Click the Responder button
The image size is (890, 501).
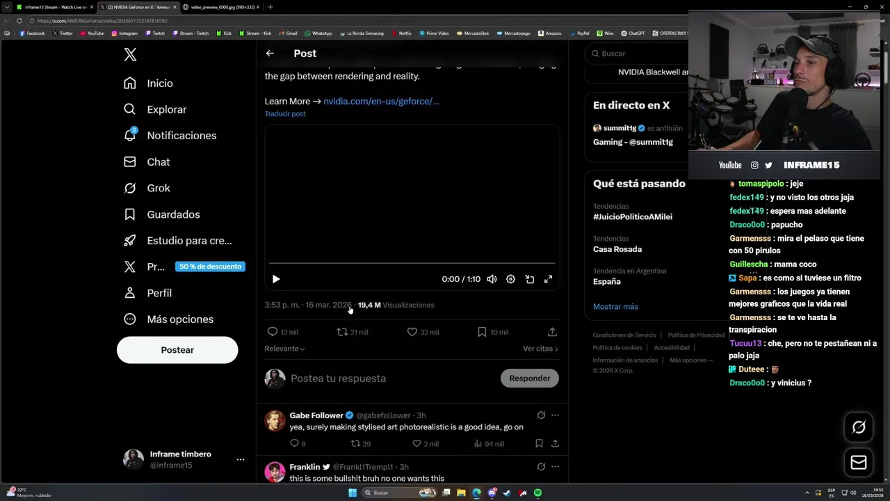529,379
